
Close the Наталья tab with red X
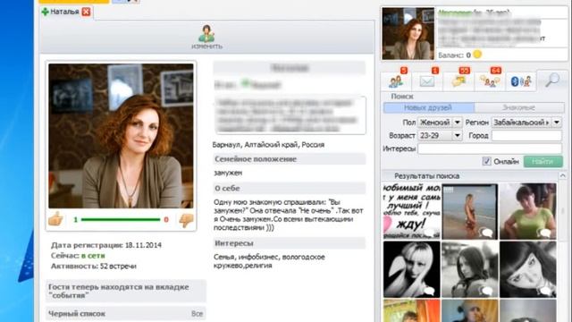click(x=86, y=12)
